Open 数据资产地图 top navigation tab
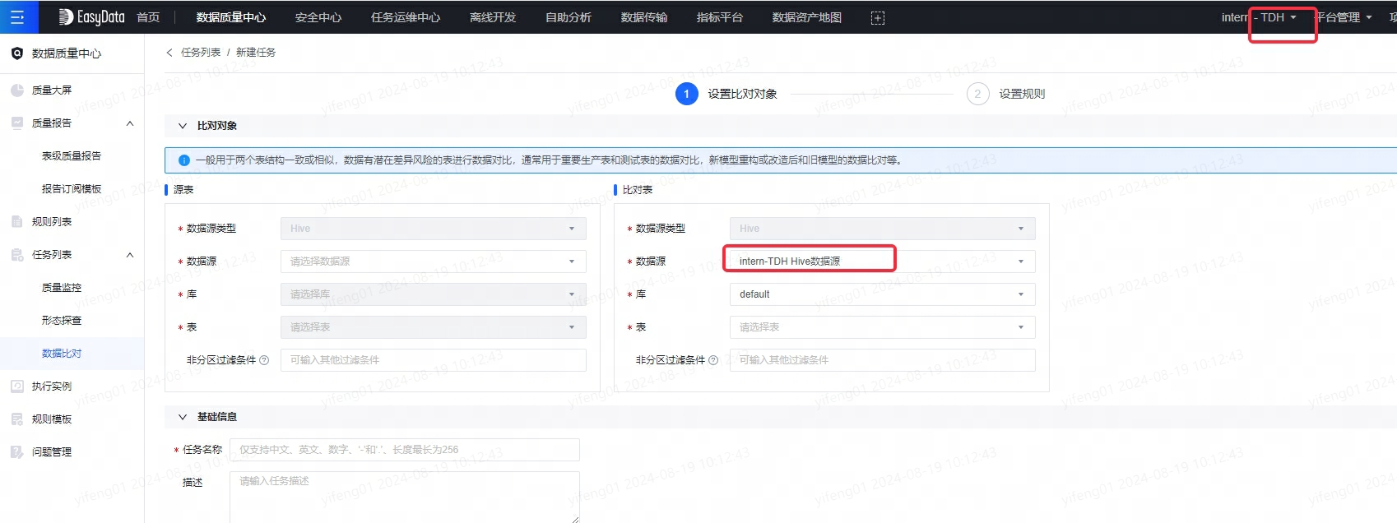Viewport: 1397px width, 523px height. click(x=807, y=17)
